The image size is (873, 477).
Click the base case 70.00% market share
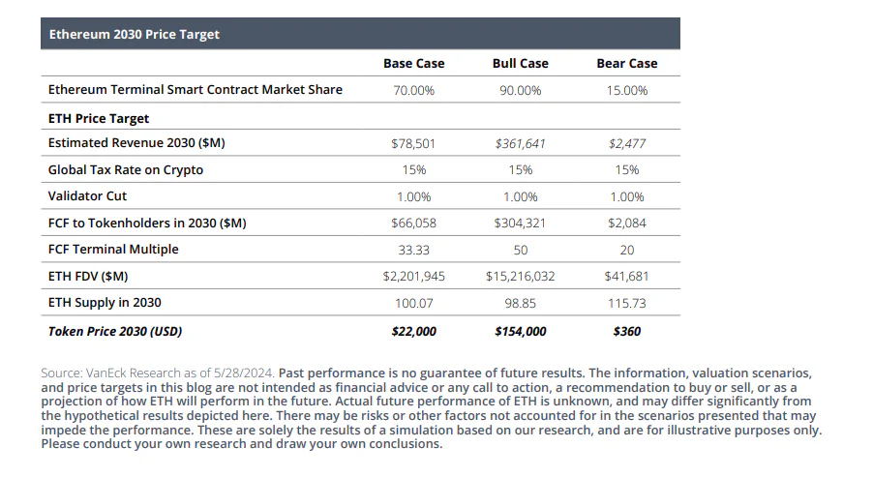[413, 90]
